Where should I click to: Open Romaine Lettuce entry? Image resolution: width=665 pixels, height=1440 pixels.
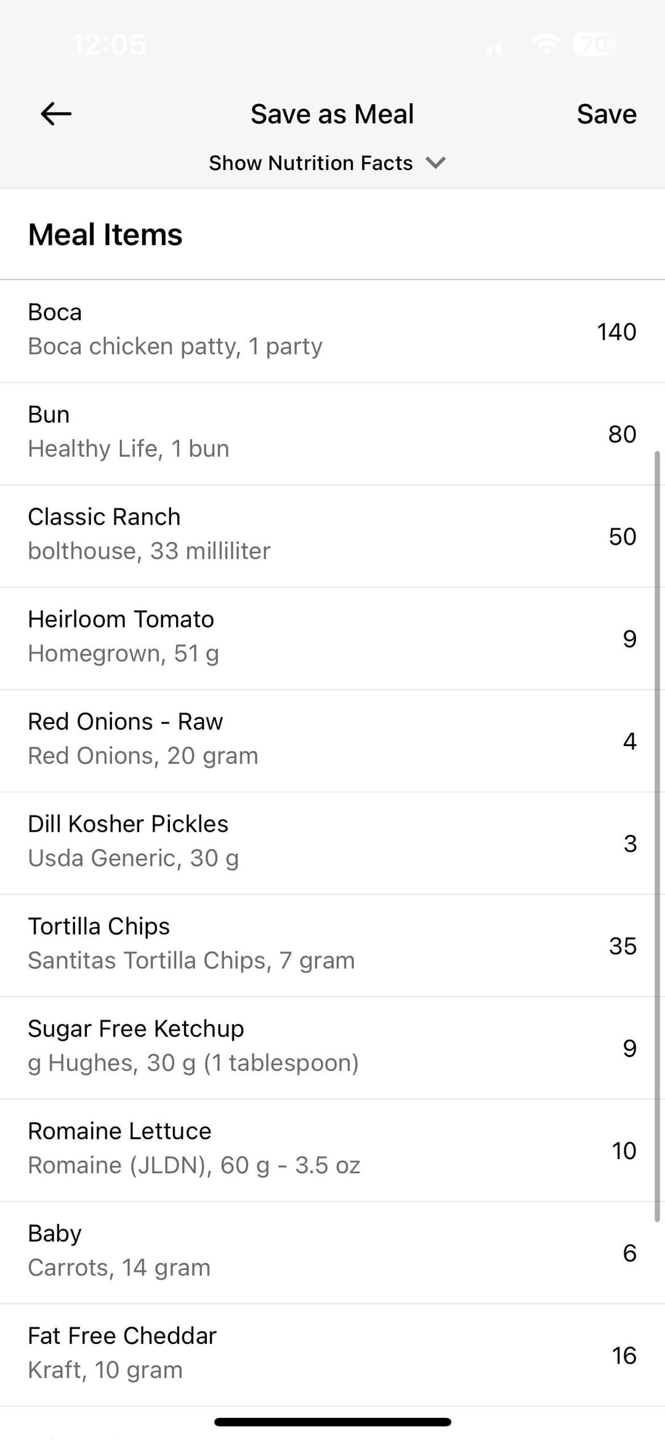click(332, 1150)
